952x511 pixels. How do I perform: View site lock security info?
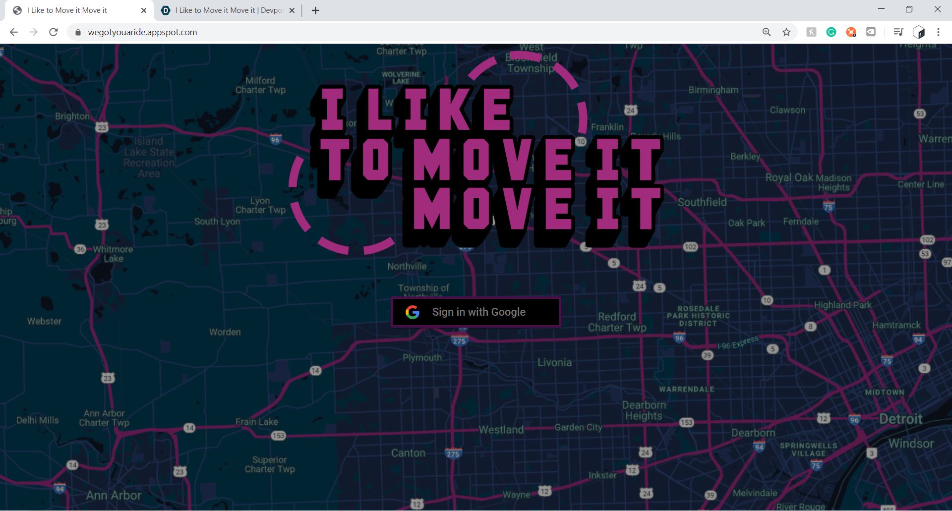[78, 32]
